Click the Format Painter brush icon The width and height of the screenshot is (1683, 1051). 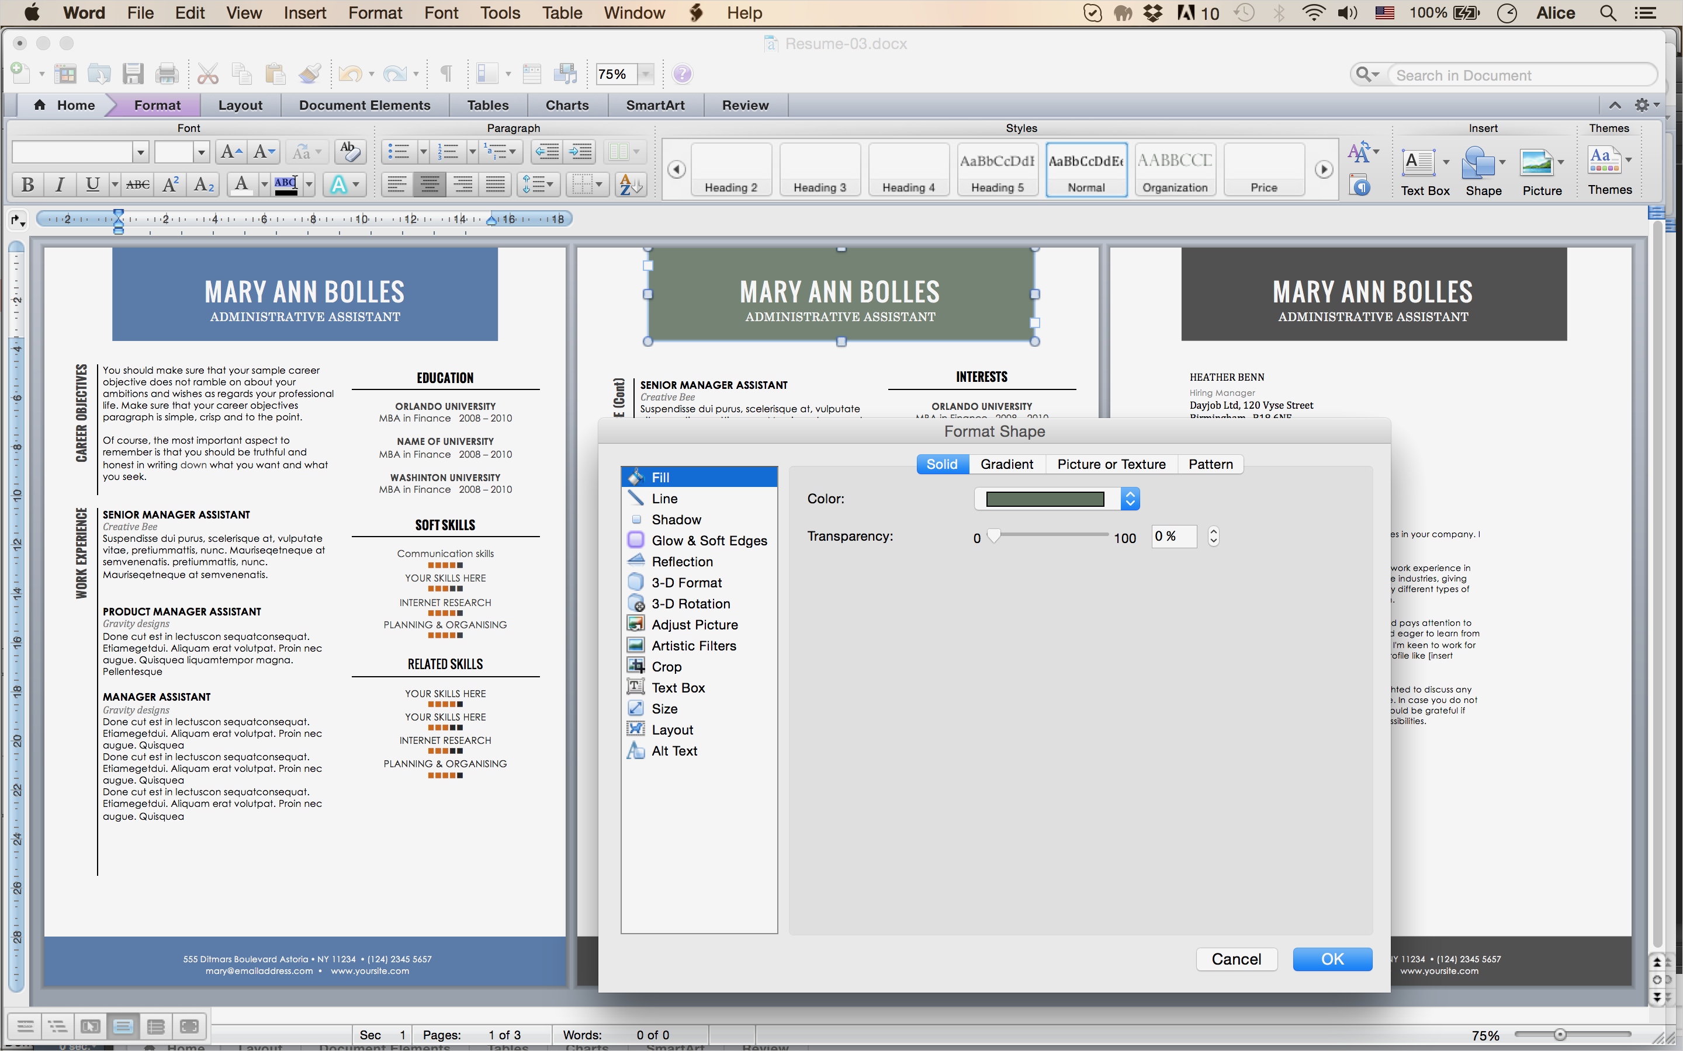310,74
